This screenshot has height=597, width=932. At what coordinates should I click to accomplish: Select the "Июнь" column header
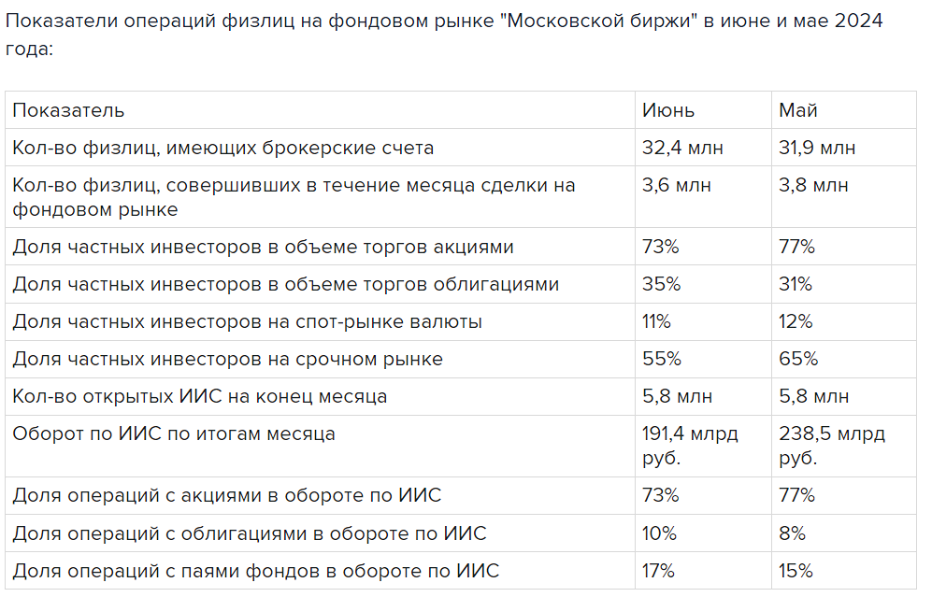point(668,110)
